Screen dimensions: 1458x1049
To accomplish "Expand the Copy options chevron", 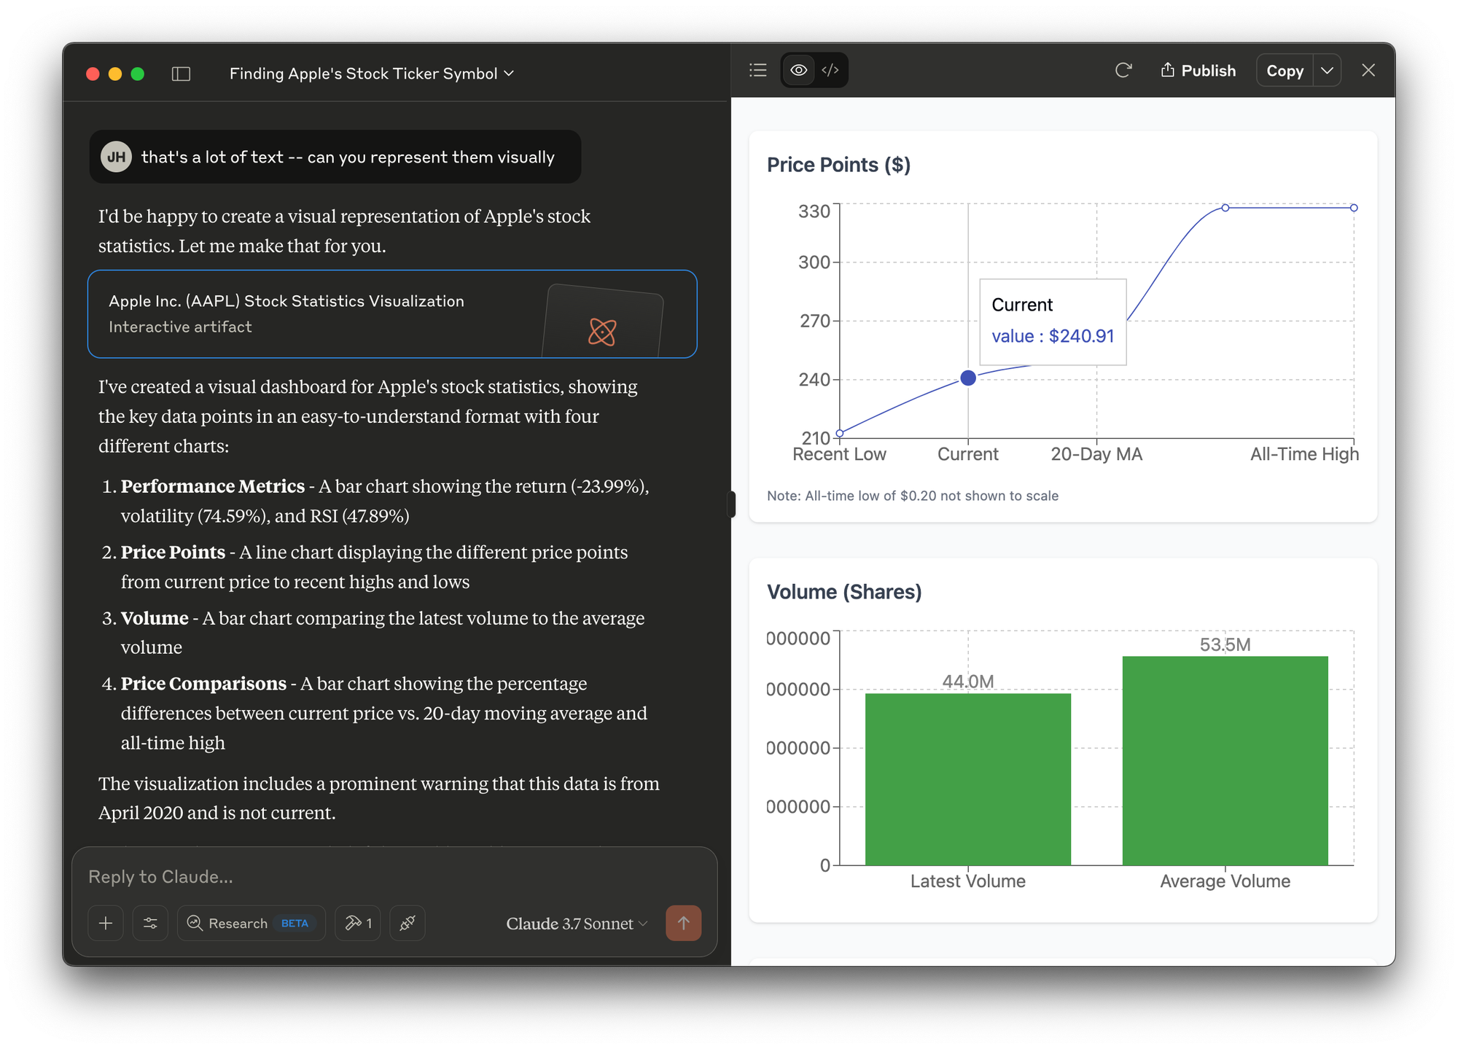I will [1328, 71].
